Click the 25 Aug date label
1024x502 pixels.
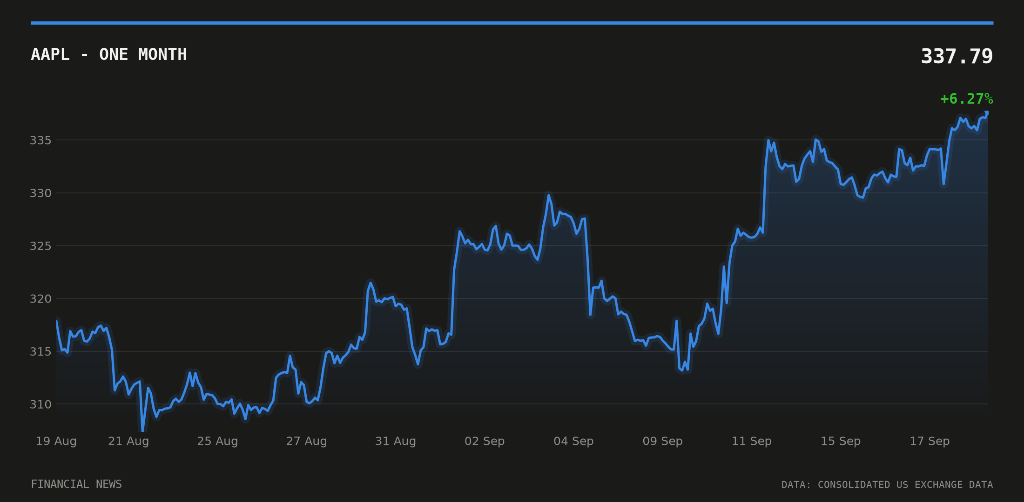217,441
